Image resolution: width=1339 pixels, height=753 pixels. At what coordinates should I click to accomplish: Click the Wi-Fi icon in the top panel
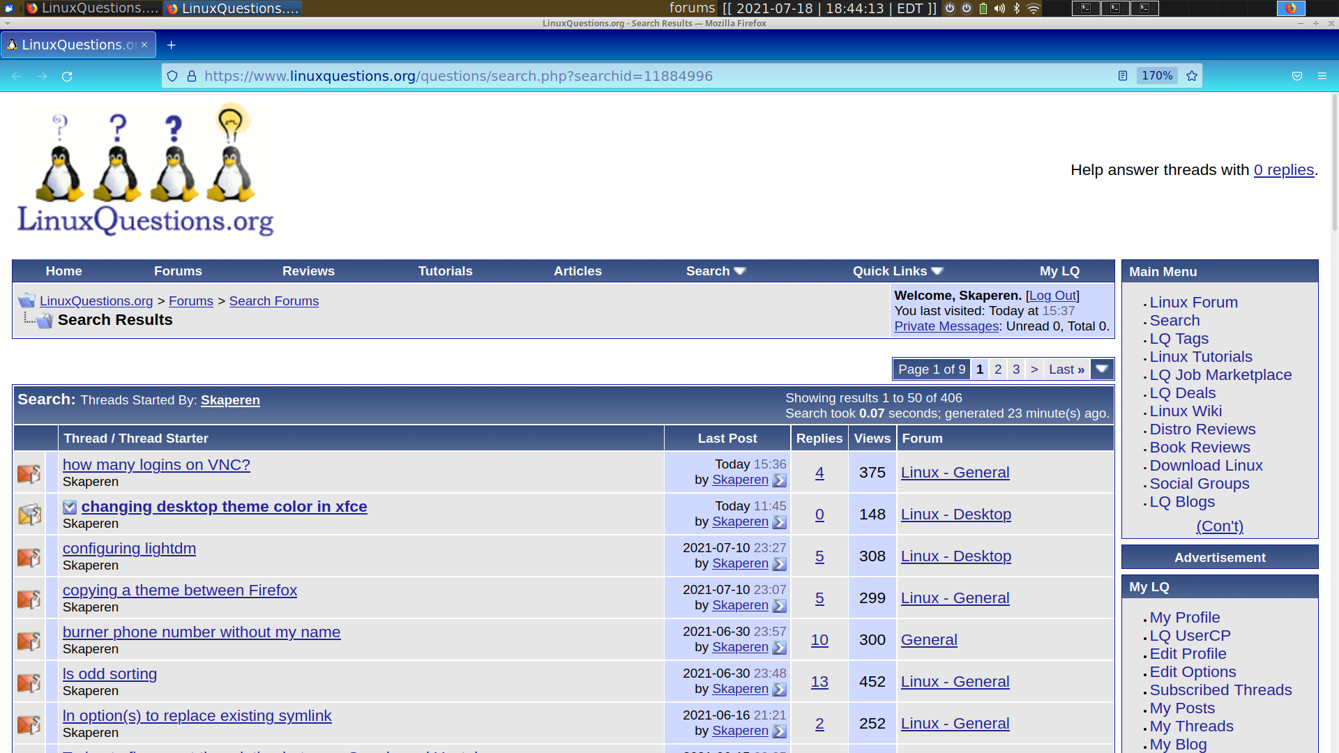[1034, 8]
